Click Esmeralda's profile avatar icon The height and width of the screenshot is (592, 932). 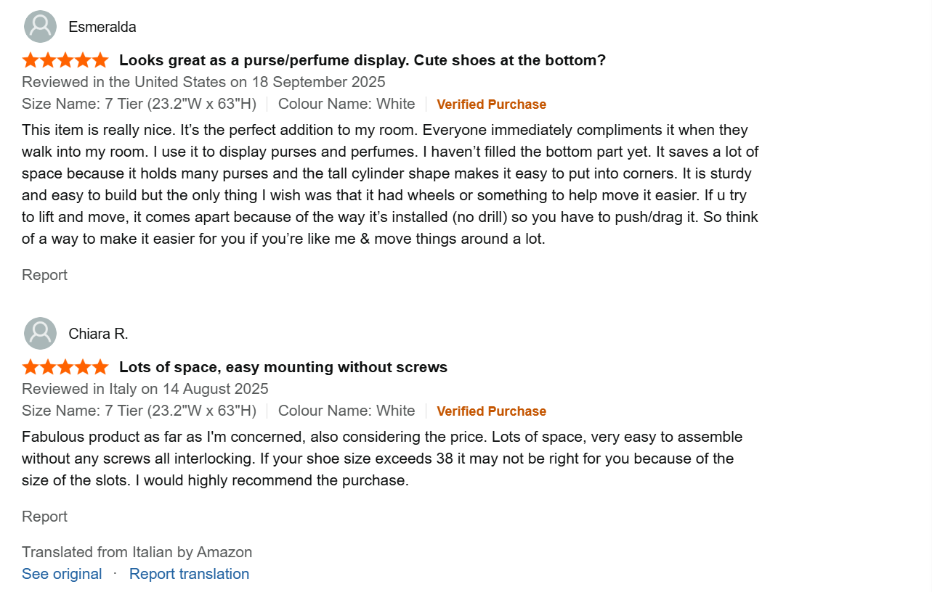pyautogui.click(x=40, y=27)
